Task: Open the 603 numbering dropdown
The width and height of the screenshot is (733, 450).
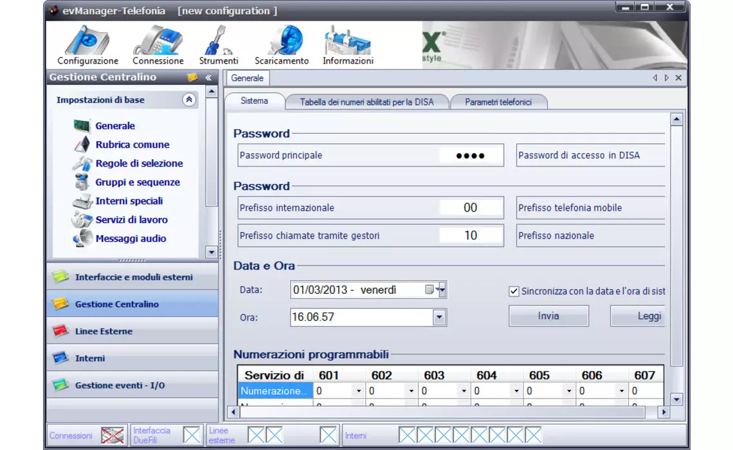Action: 464,391
